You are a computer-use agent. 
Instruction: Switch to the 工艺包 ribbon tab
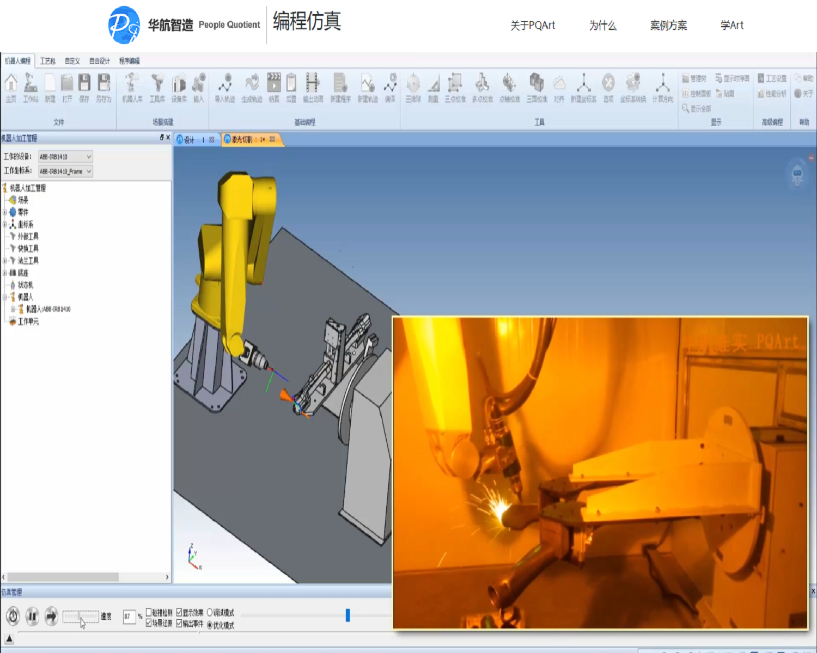point(47,61)
